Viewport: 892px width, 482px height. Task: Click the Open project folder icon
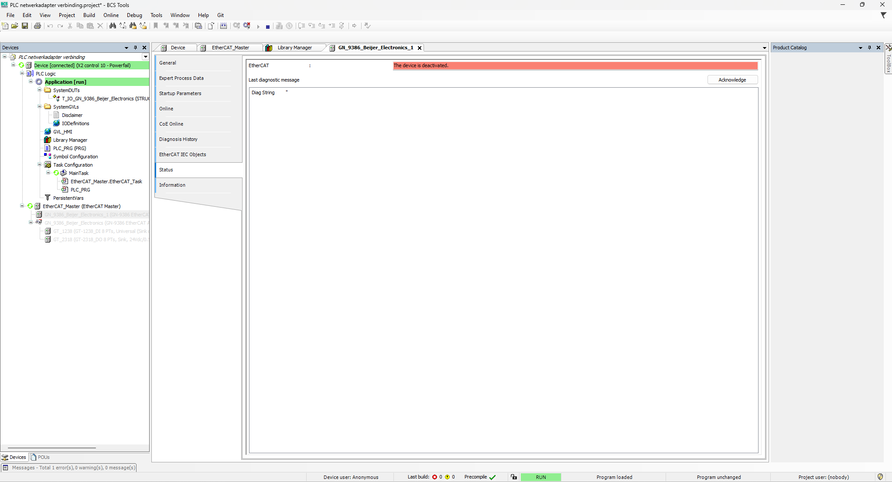pyautogui.click(x=15, y=26)
